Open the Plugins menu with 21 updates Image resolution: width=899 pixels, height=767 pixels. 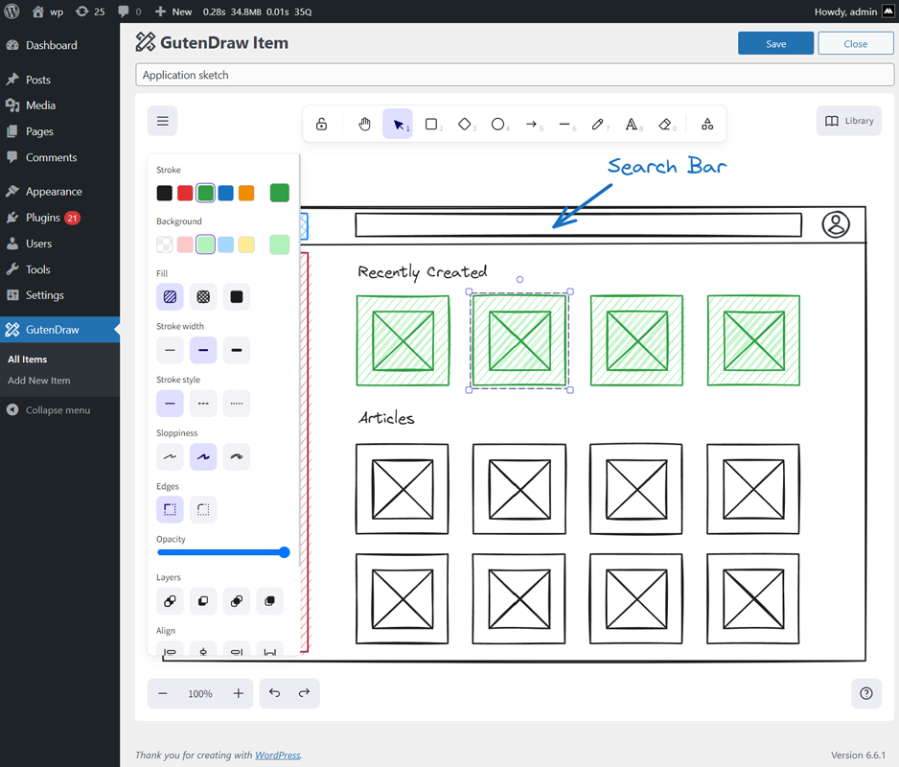pyautogui.click(x=59, y=218)
